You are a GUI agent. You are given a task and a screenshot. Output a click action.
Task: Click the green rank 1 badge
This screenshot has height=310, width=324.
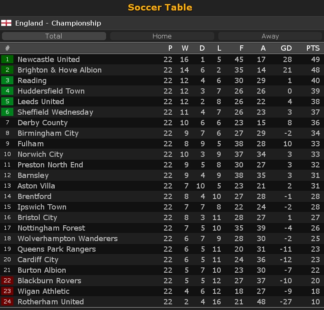coord(7,59)
